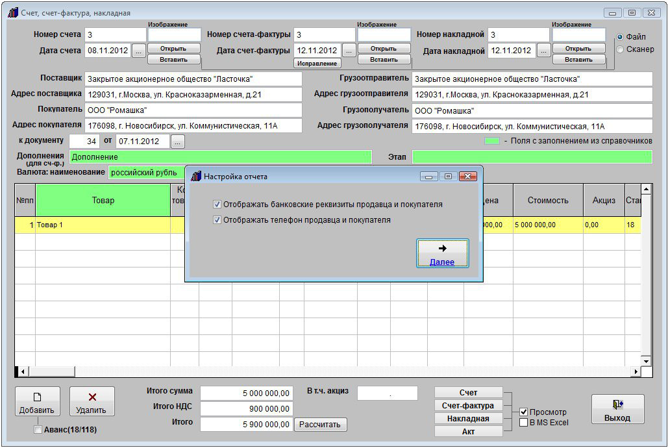
Task: Click the app icon in Настройка отчета title bar
Action: coord(196,177)
